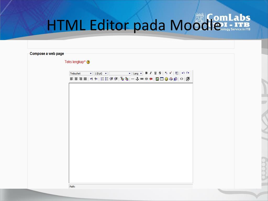Open the 1 (8 pt) font size dropdown
268x201 pixels.
pyautogui.click(x=101, y=73)
